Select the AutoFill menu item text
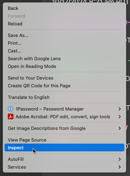Viewport: 130px width, 176px height. (x=16, y=159)
